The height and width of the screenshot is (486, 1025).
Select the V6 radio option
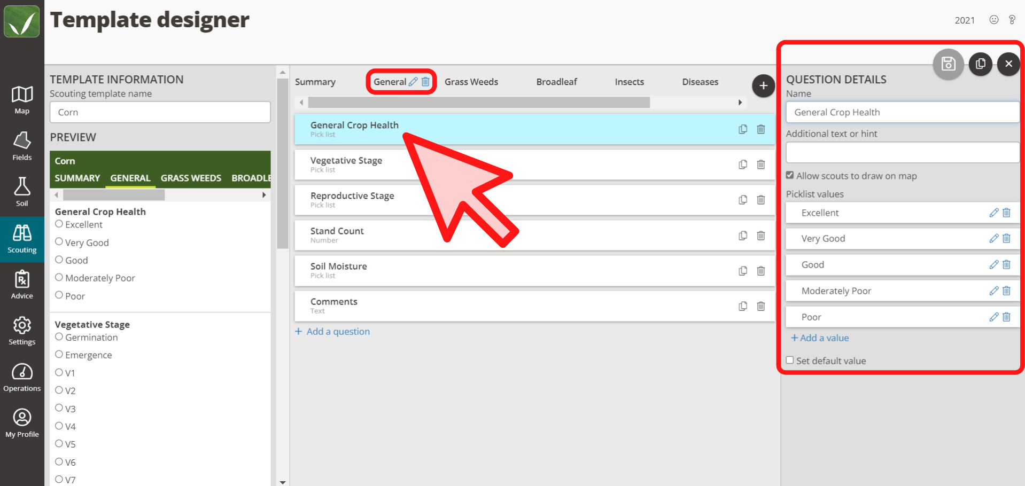pyautogui.click(x=59, y=461)
